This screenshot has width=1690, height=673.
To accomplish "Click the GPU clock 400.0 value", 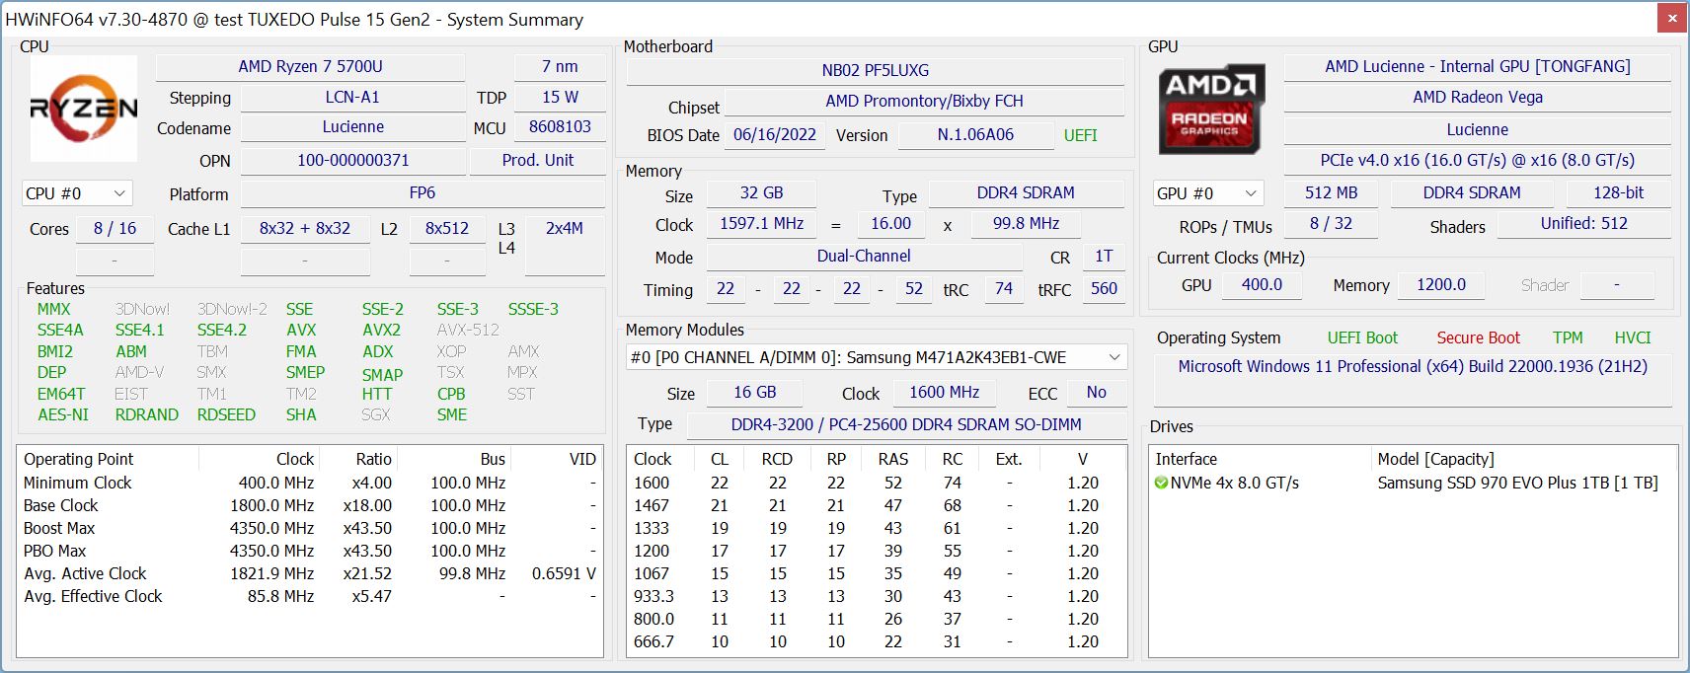I will [x=1262, y=285].
